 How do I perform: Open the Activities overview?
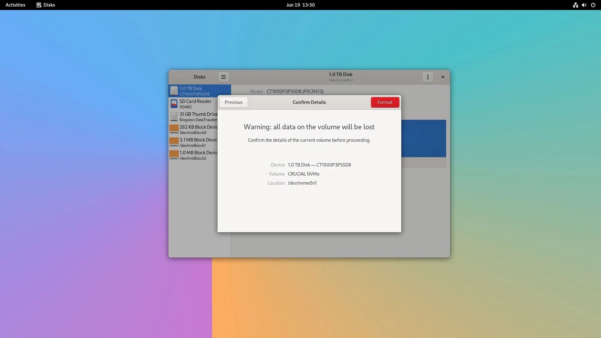click(15, 5)
